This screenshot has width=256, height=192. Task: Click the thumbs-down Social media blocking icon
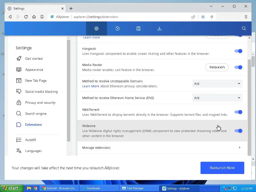pyautogui.click(x=19, y=91)
